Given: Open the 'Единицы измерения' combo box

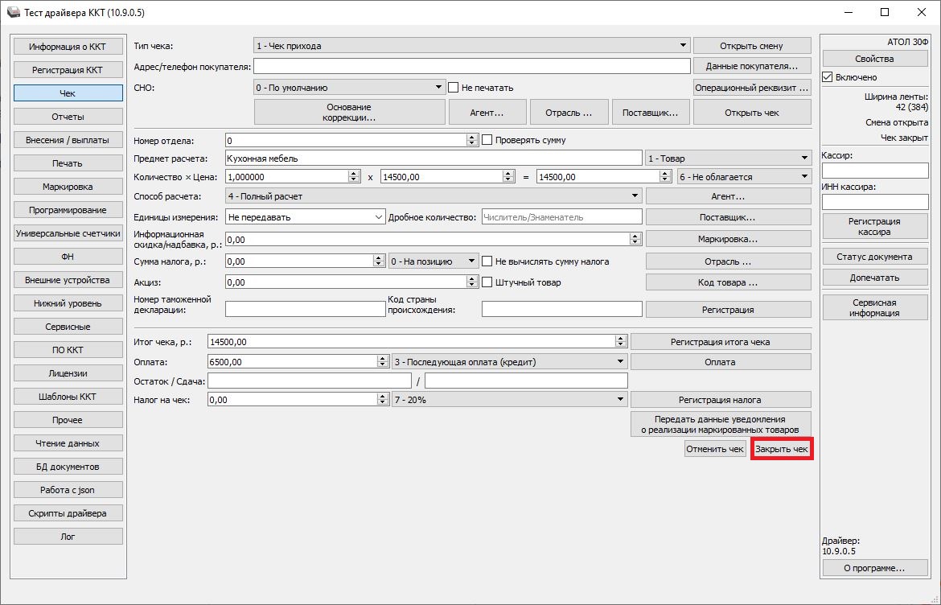Looking at the screenshot, I should click(x=305, y=217).
